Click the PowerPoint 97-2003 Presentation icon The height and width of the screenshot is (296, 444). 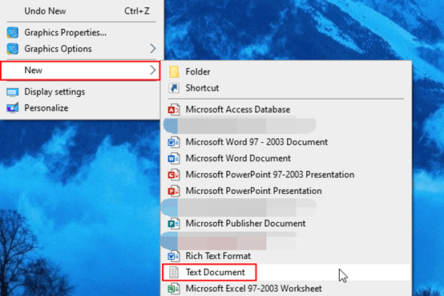tap(174, 175)
